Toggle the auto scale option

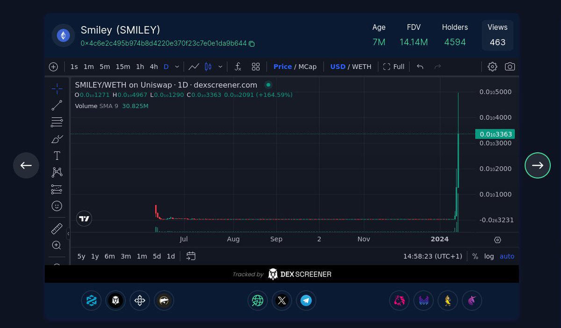tap(507, 256)
